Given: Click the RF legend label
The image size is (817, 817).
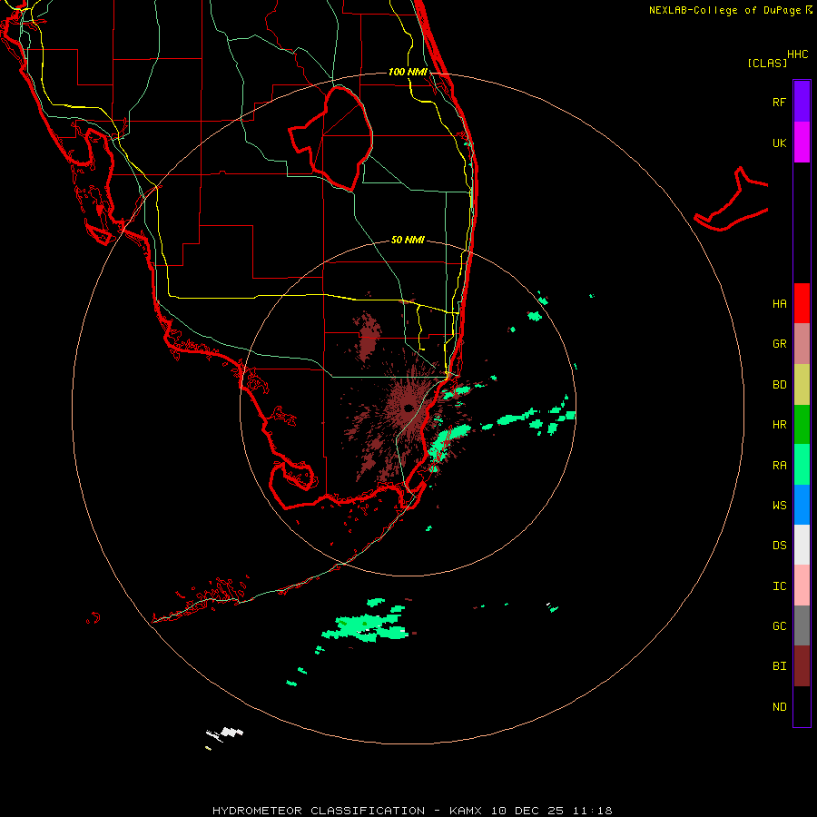Looking at the screenshot, I should [x=779, y=102].
